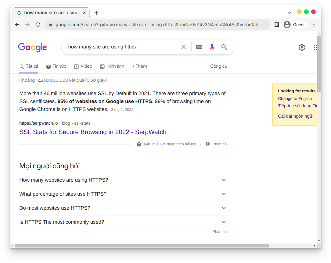The height and width of the screenshot is (263, 331).
Task: Click inside the Google search text field
Action: point(122,47)
